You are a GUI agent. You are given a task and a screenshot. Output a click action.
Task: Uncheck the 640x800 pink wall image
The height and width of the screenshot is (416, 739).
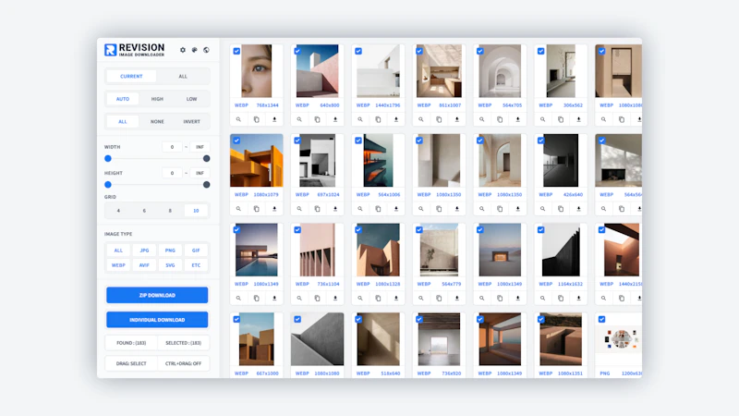[297, 51]
